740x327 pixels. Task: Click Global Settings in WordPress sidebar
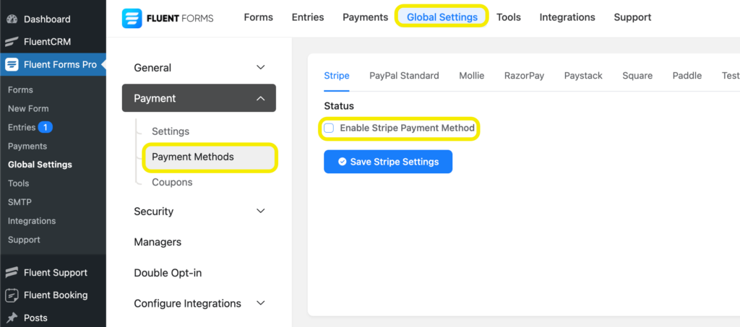point(40,165)
